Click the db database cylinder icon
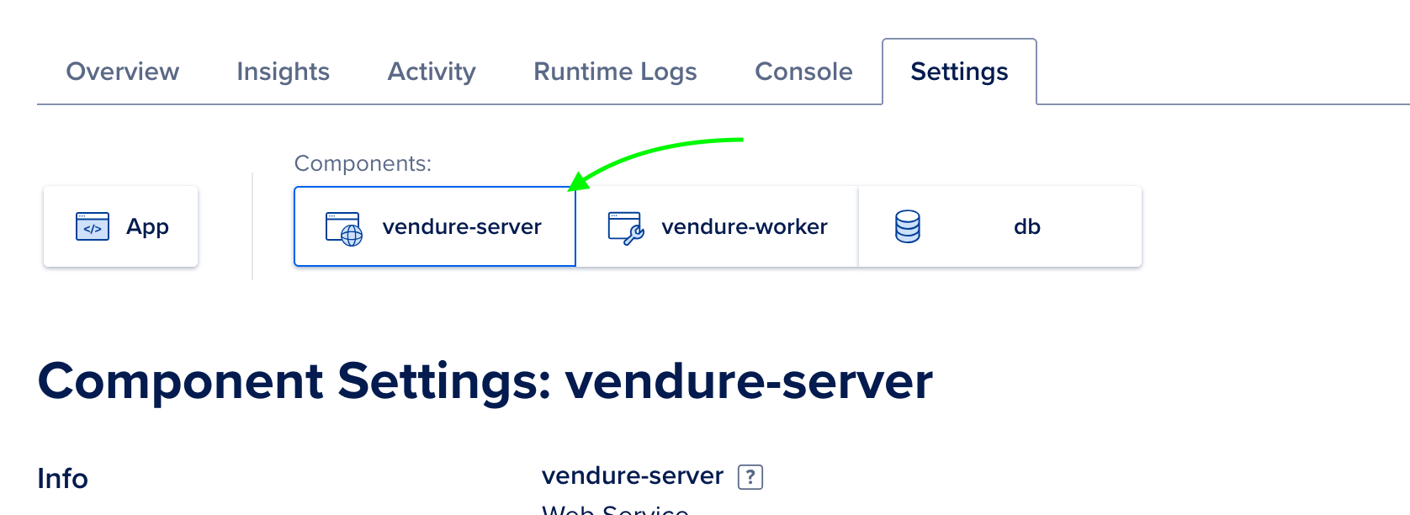 [908, 226]
